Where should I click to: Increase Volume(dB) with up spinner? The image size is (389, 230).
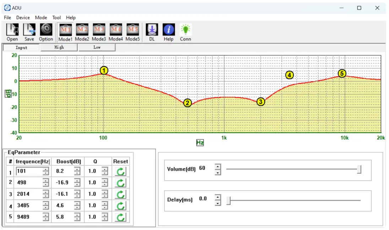click(x=218, y=166)
